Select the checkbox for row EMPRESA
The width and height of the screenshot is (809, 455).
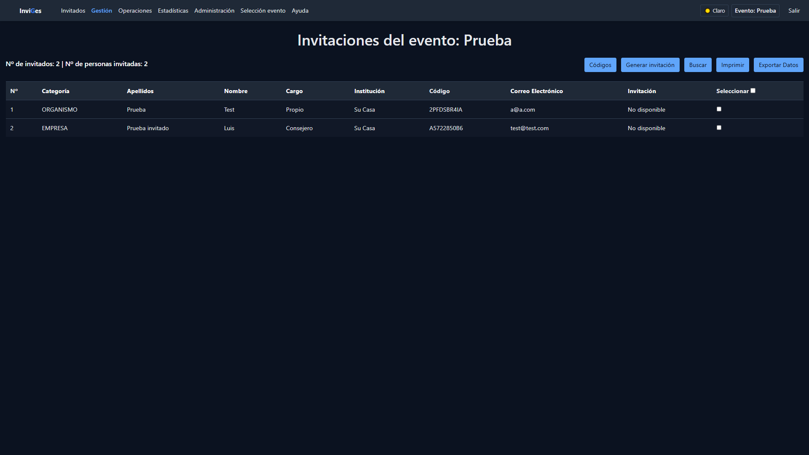click(719, 128)
